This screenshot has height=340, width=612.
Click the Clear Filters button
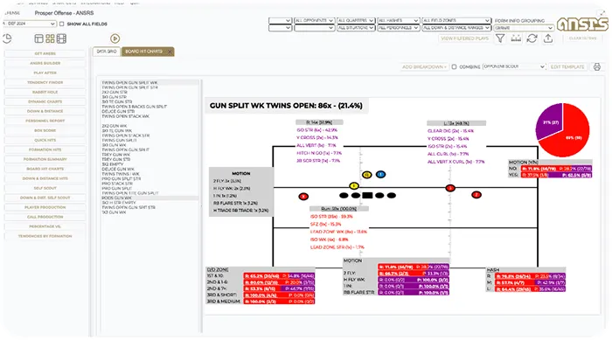582,38
